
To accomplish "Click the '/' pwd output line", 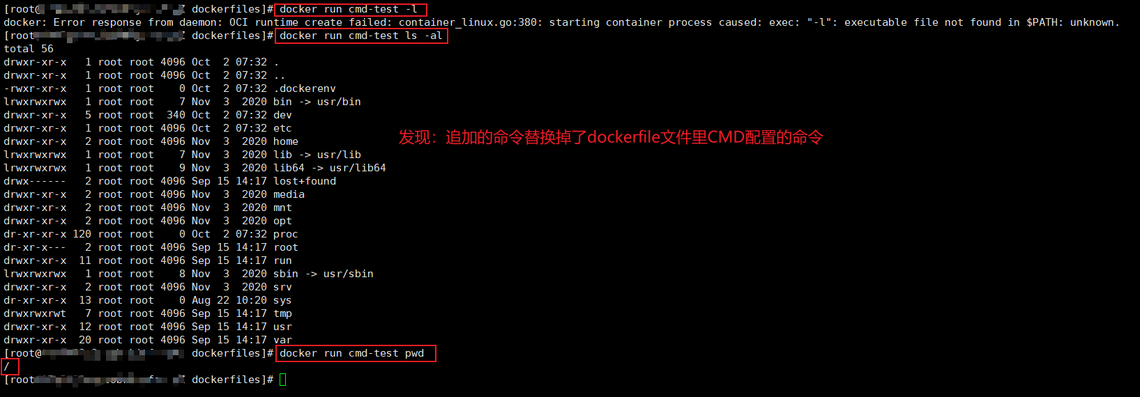I will tap(6, 366).
